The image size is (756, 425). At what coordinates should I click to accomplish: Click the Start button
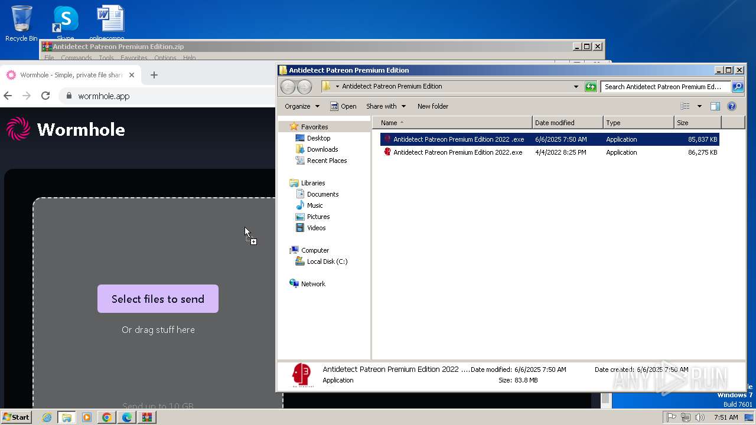pos(17,417)
